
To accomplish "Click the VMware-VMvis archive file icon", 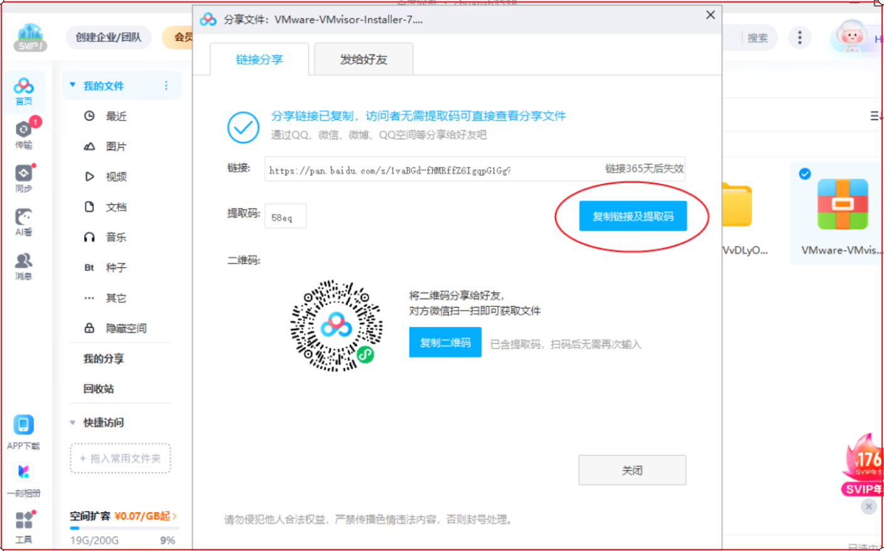I will [843, 205].
